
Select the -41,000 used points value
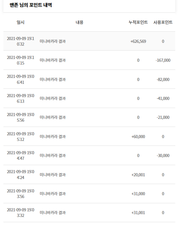pyautogui.click(x=163, y=98)
